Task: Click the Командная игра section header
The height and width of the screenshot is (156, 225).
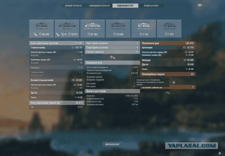Action: (x=112, y=63)
